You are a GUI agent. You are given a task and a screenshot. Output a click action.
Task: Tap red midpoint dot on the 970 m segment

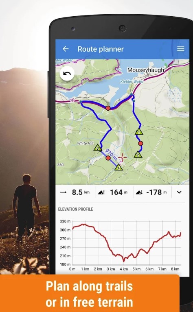pos(108,158)
